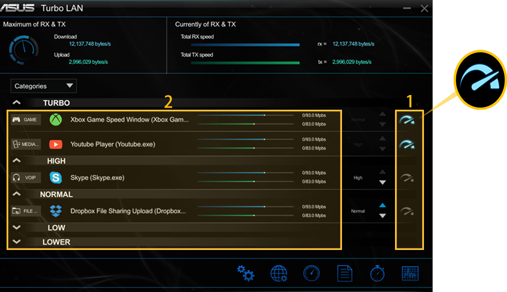The height and width of the screenshot is (292, 507).
Task: Open the document log icon
Action: [345, 273]
